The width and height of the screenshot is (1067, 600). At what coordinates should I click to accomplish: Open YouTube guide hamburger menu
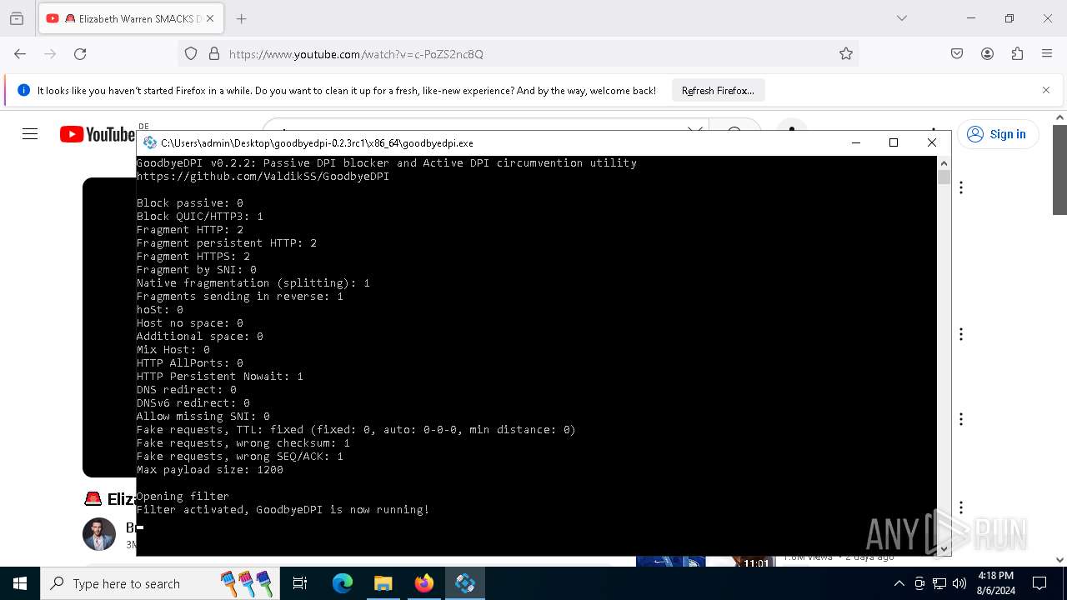pos(30,134)
